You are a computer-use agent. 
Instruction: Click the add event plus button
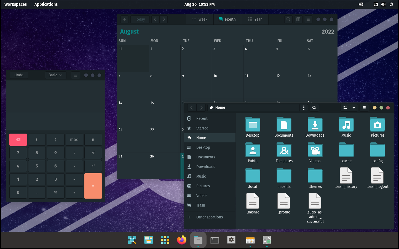pos(125,19)
